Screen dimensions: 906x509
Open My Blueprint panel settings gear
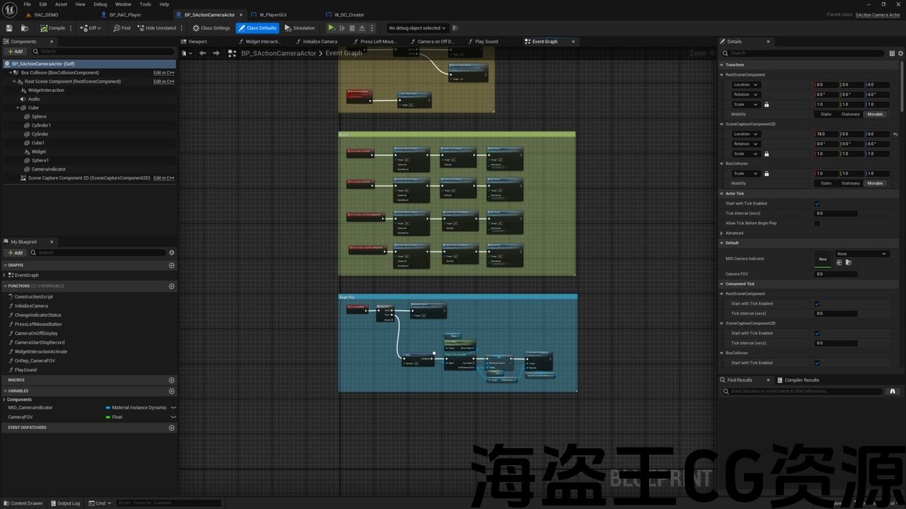pos(171,252)
